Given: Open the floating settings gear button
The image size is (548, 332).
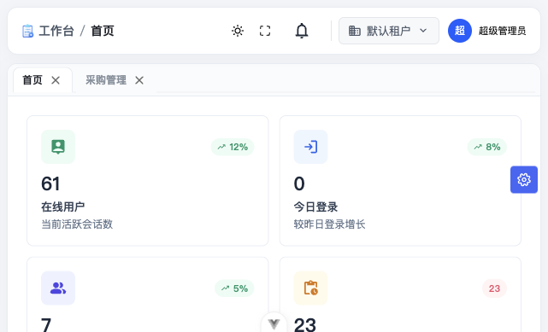Looking at the screenshot, I should pyautogui.click(x=524, y=179).
